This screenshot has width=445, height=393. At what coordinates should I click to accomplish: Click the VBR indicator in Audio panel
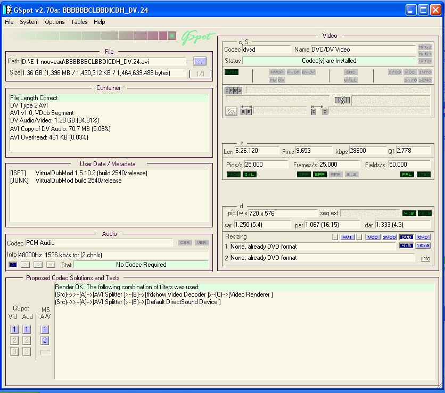[x=202, y=242]
